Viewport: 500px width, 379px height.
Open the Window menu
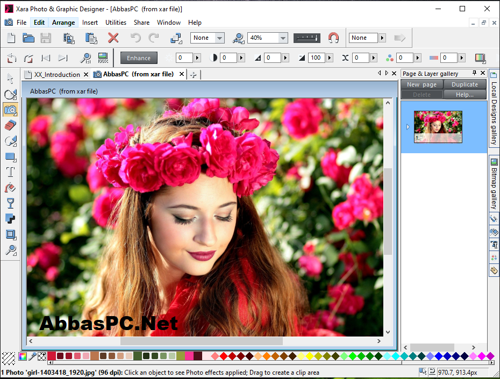click(169, 23)
